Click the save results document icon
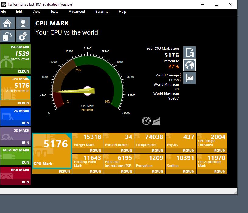248x213 pixels. point(190,52)
